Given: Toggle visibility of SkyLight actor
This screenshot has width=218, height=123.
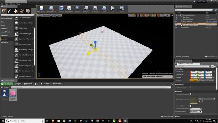Looking at the screenshot, I should pos(176,28).
